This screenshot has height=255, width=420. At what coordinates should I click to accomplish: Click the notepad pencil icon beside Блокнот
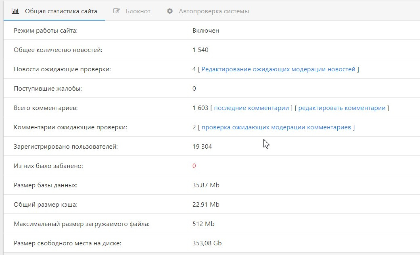117,11
